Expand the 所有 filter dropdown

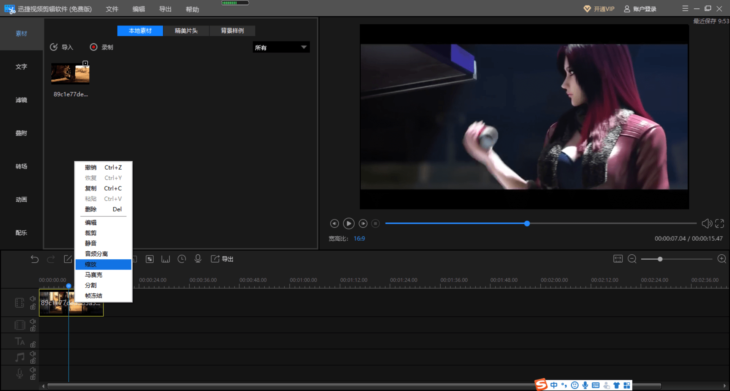tap(281, 47)
